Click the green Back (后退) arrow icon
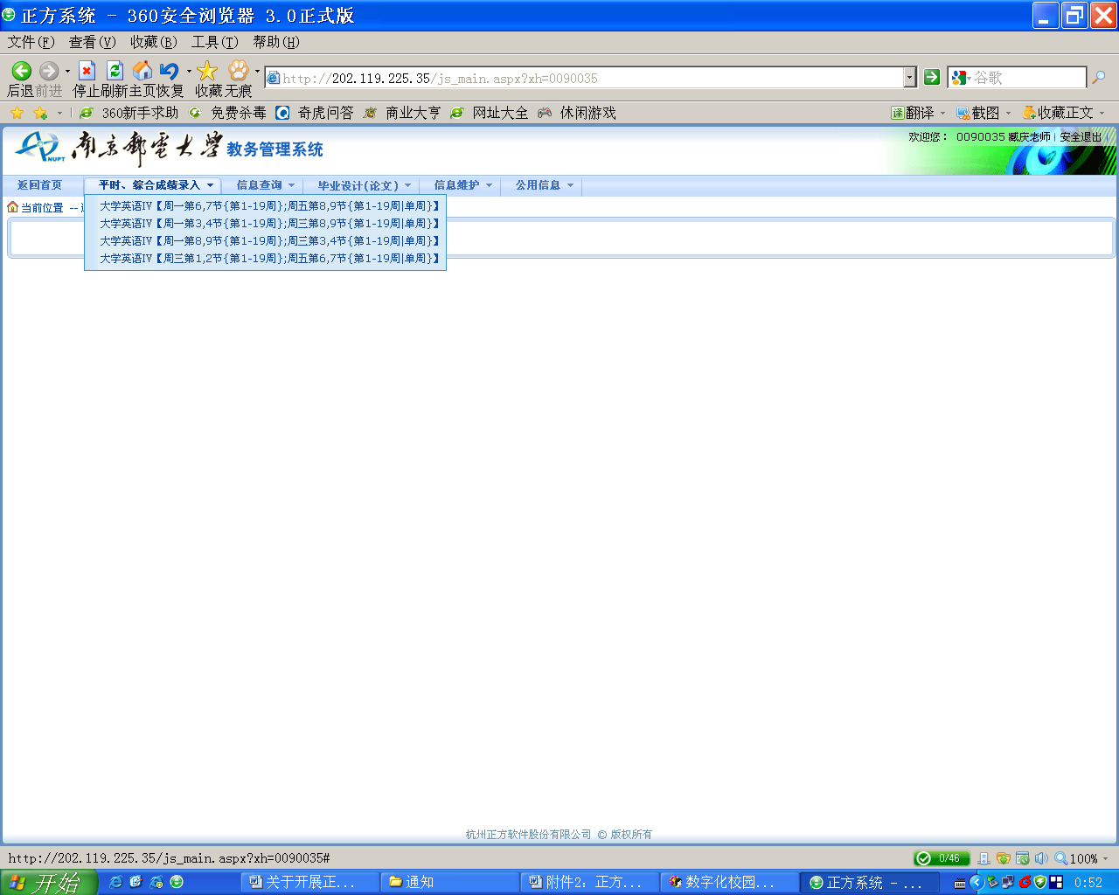The height and width of the screenshot is (895, 1119). click(x=22, y=71)
